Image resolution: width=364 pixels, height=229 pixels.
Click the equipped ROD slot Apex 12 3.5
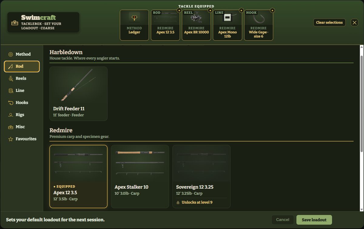pos(165,25)
